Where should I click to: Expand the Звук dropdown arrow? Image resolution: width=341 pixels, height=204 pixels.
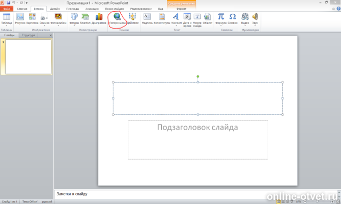255,26
